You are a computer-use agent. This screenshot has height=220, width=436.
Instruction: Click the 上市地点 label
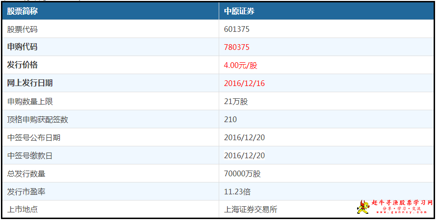[22, 210]
